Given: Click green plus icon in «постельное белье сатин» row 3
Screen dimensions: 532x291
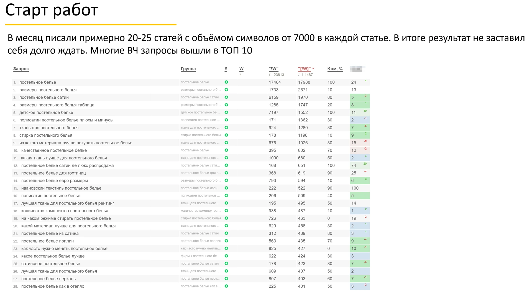Looking at the screenshot, I should coord(226,97).
